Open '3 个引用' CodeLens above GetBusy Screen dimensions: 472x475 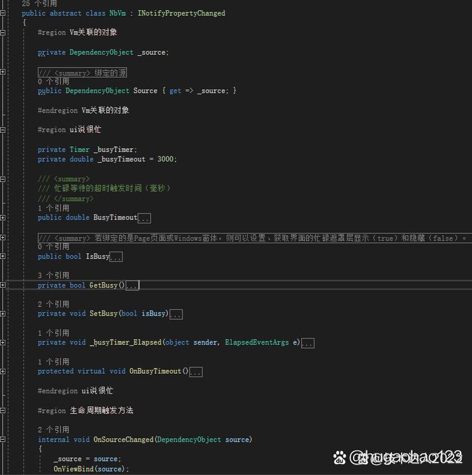coord(53,275)
